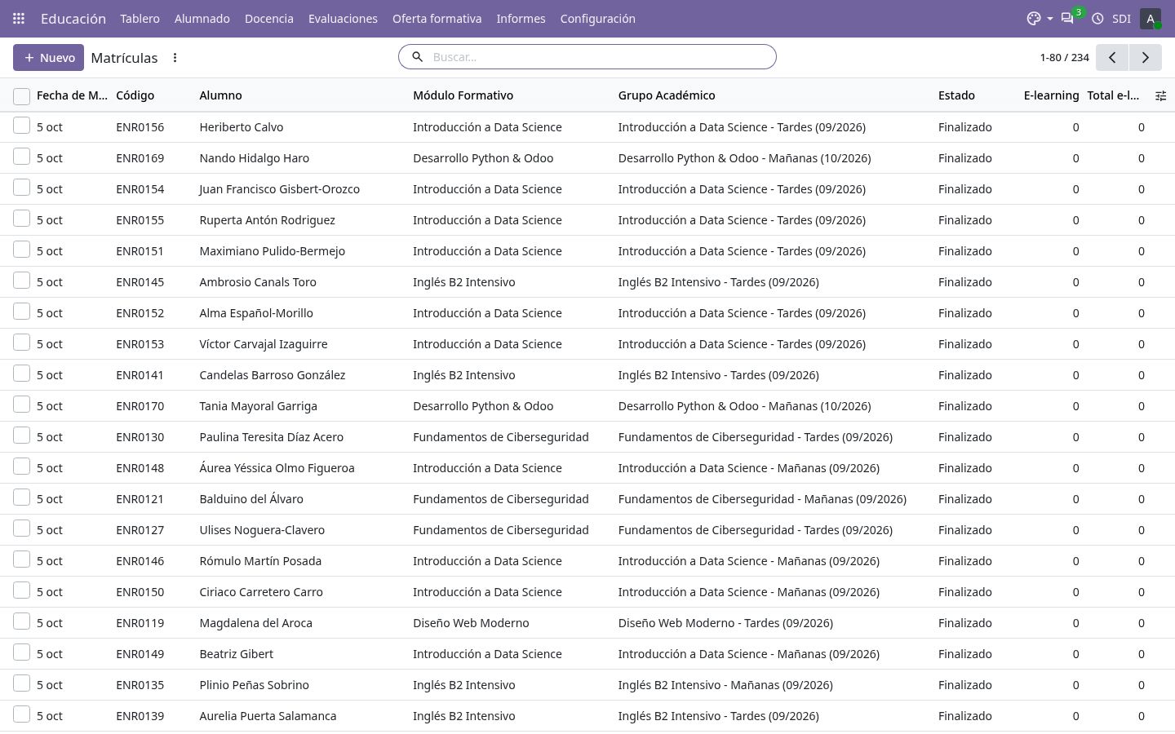This screenshot has width=1175, height=734.
Task: Select checkbox for Magdalena del Aroca row
Action: 22,621
